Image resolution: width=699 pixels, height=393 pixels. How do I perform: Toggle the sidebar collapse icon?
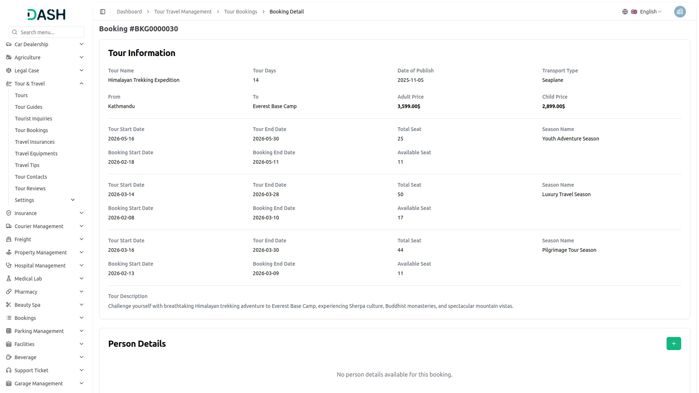[103, 12]
